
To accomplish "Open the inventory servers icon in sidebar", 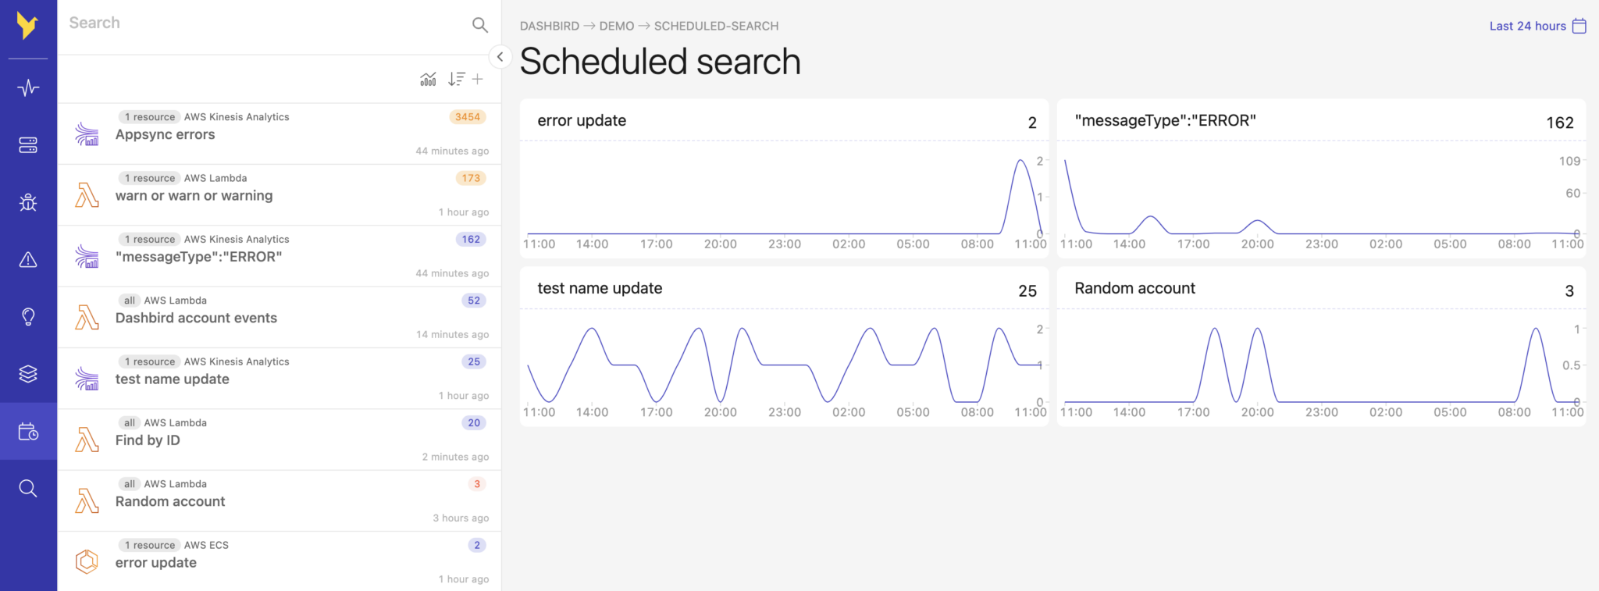I will point(28,144).
